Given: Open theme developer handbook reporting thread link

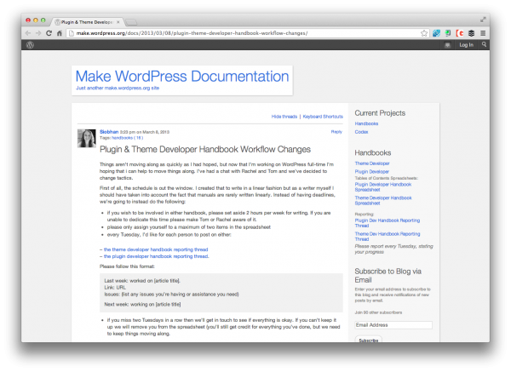Looking at the screenshot, I should pyautogui.click(x=156, y=249).
